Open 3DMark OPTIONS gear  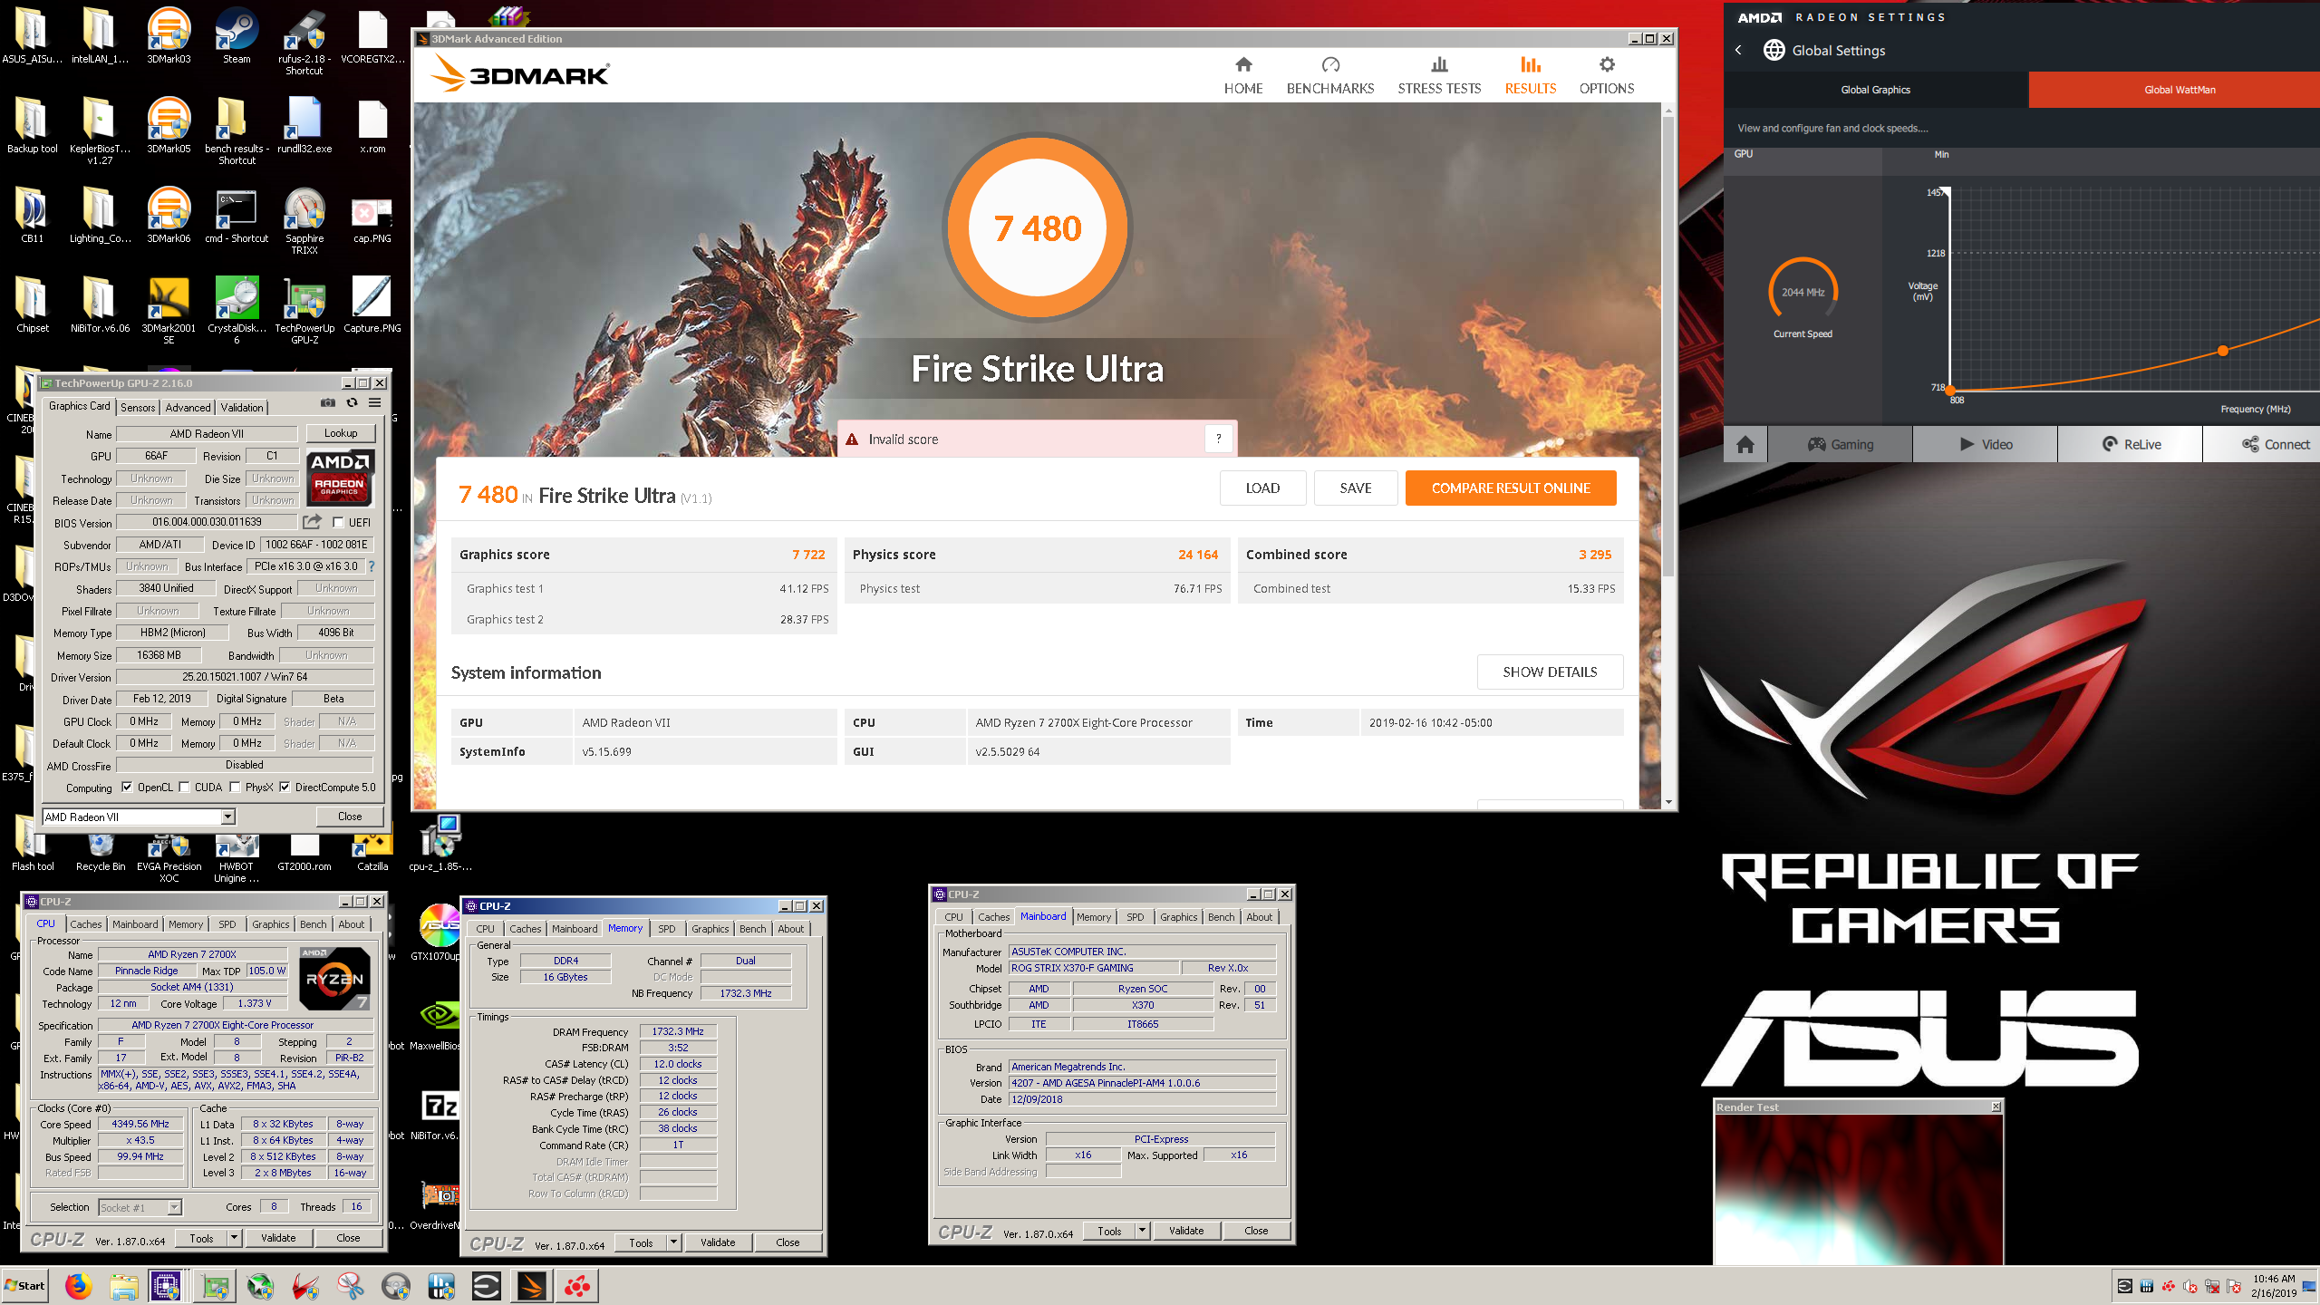pos(1607,75)
